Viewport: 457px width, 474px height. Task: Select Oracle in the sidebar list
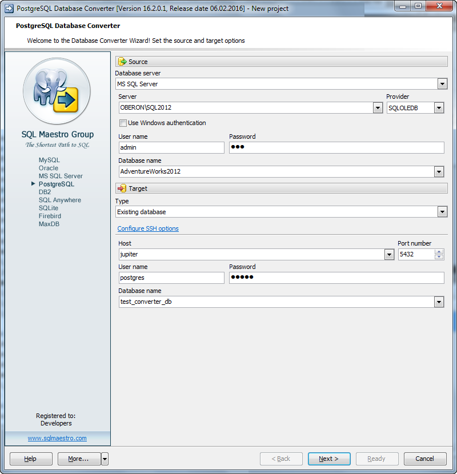tap(49, 168)
